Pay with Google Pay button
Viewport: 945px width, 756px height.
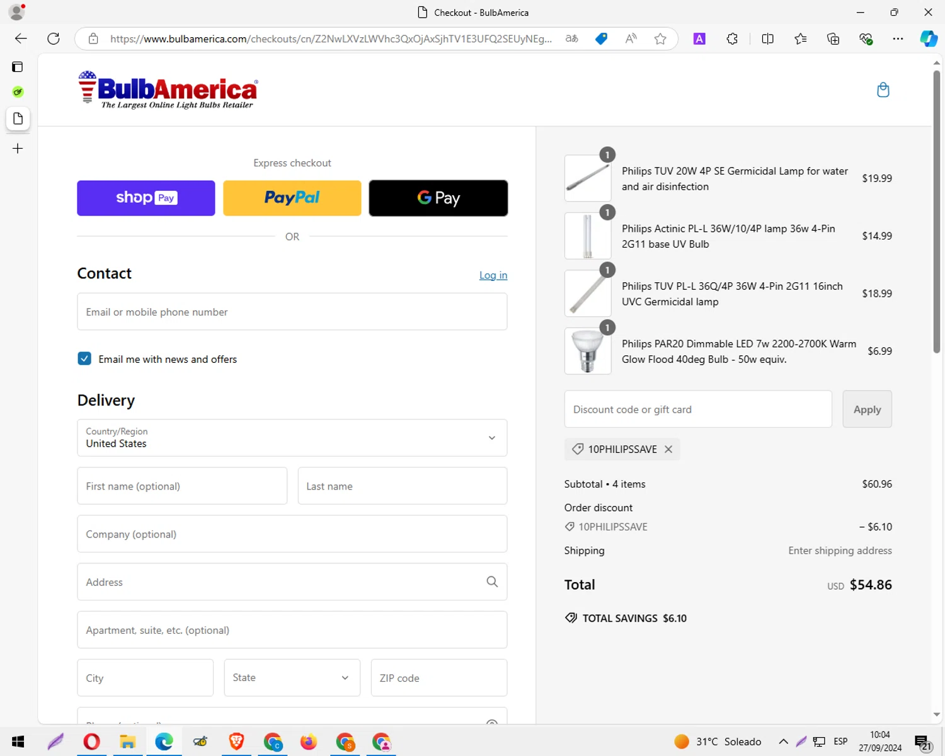pyautogui.click(x=438, y=198)
